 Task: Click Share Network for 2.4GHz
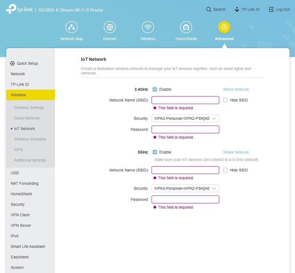pyautogui.click(x=236, y=89)
